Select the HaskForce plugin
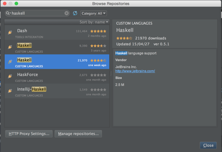222x152 pixels. 57,76
